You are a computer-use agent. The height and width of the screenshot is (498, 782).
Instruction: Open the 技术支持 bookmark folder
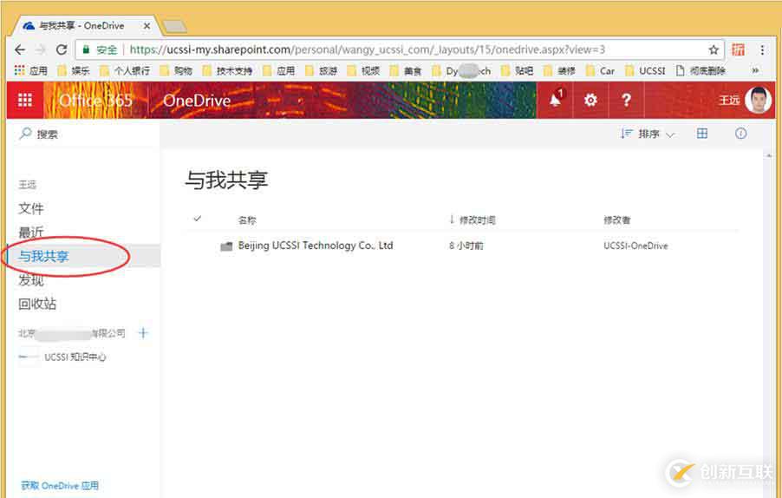tap(227, 71)
